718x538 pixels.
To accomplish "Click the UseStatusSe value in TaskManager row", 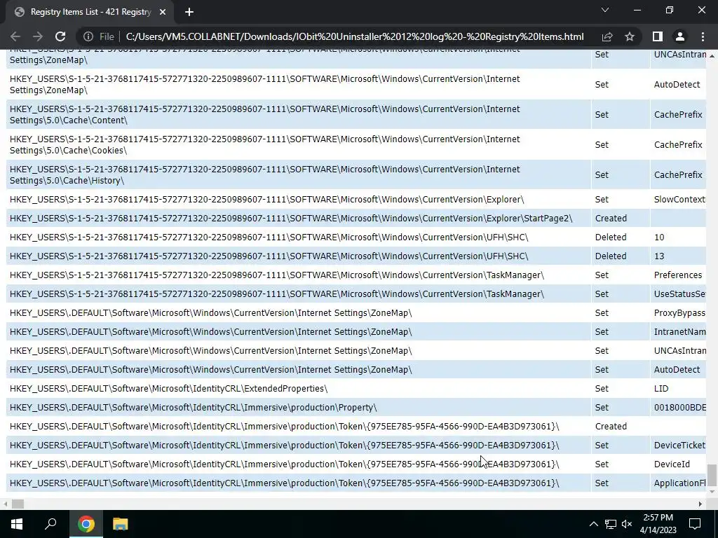I will tap(679, 294).
